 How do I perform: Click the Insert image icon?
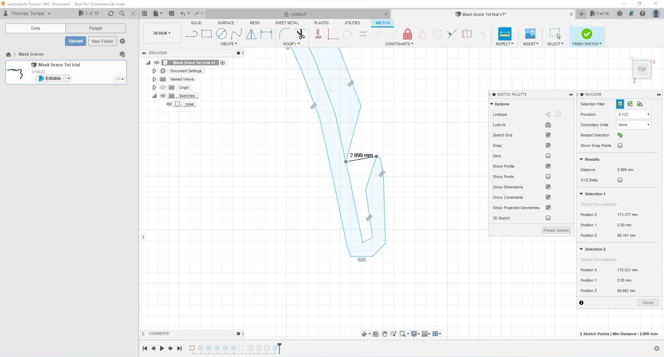(x=530, y=34)
